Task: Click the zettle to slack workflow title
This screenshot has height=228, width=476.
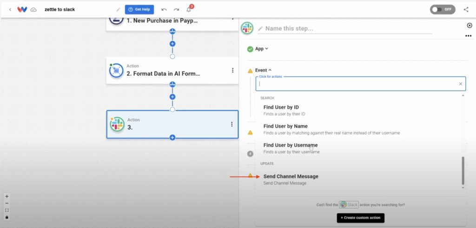Action: click(60, 9)
